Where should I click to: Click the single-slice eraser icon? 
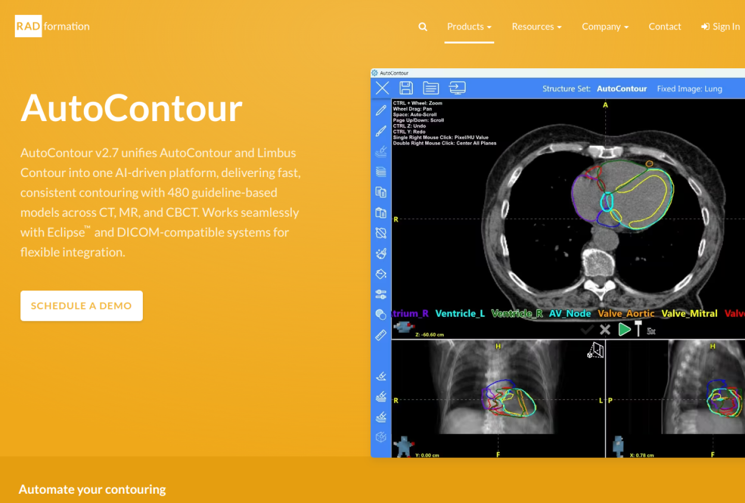381,376
